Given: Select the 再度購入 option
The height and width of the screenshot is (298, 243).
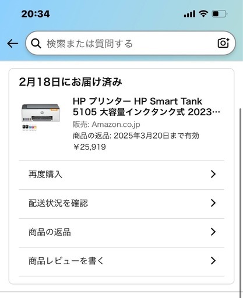Looking at the screenshot, I should click(x=121, y=175).
